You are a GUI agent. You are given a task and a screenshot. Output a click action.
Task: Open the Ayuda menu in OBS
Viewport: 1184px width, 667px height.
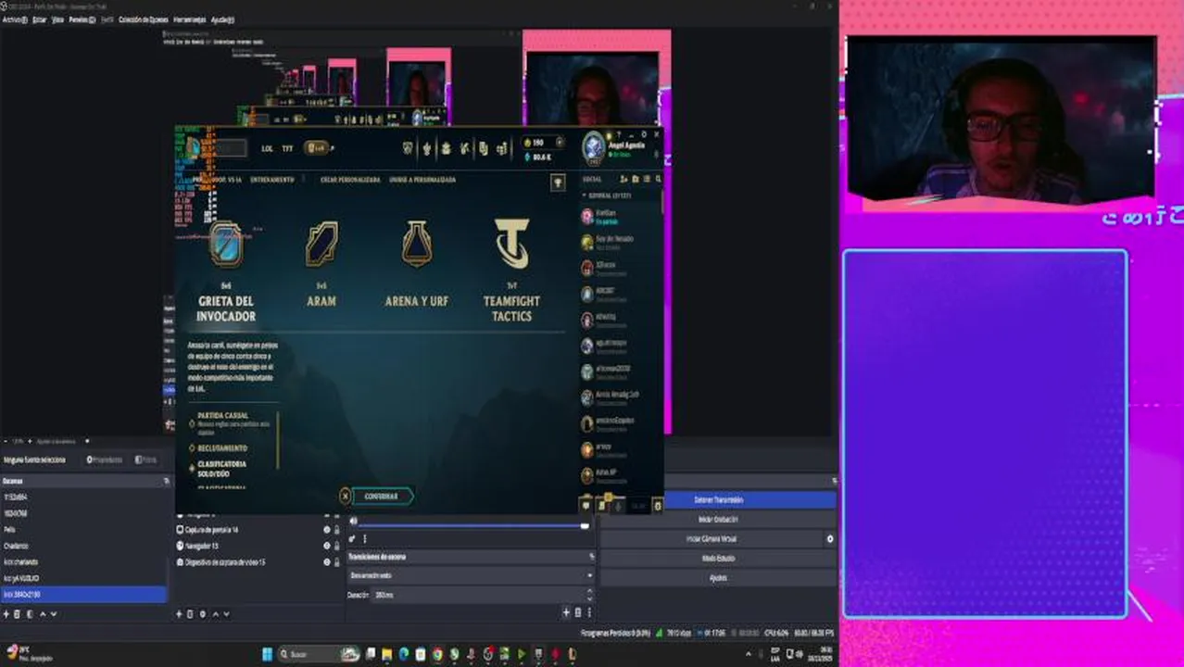click(221, 19)
